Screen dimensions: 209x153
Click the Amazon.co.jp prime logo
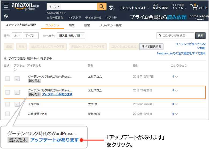pos(25,6)
